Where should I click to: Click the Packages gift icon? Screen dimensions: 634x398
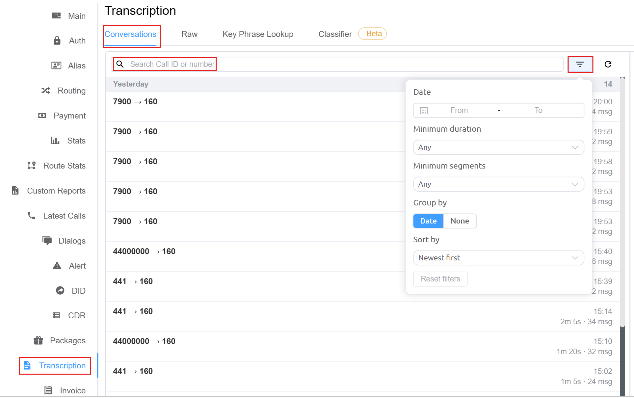pyautogui.click(x=38, y=340)
